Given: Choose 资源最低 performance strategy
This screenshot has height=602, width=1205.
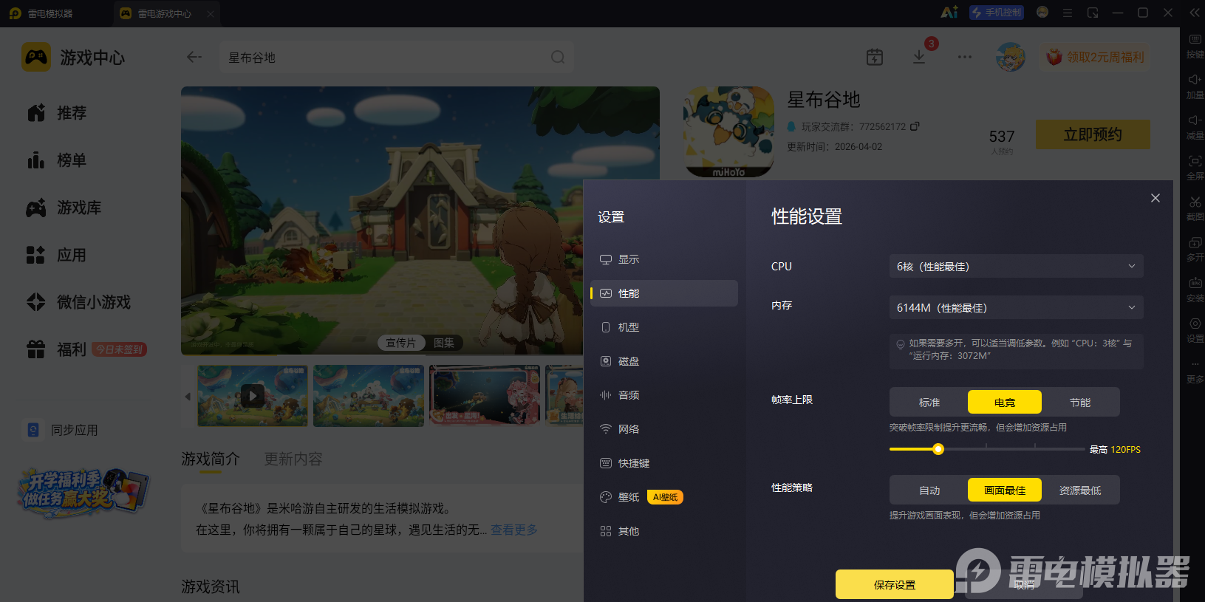Looking at the screenshot, I should click(x=1080, y=490).
